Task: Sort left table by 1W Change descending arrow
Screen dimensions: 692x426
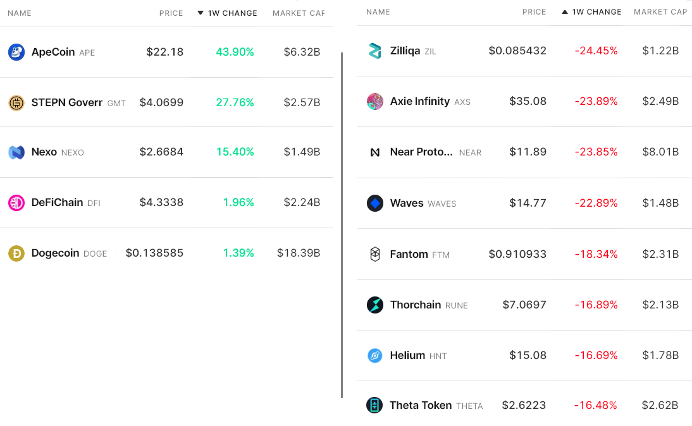Action: click(201, 13)
